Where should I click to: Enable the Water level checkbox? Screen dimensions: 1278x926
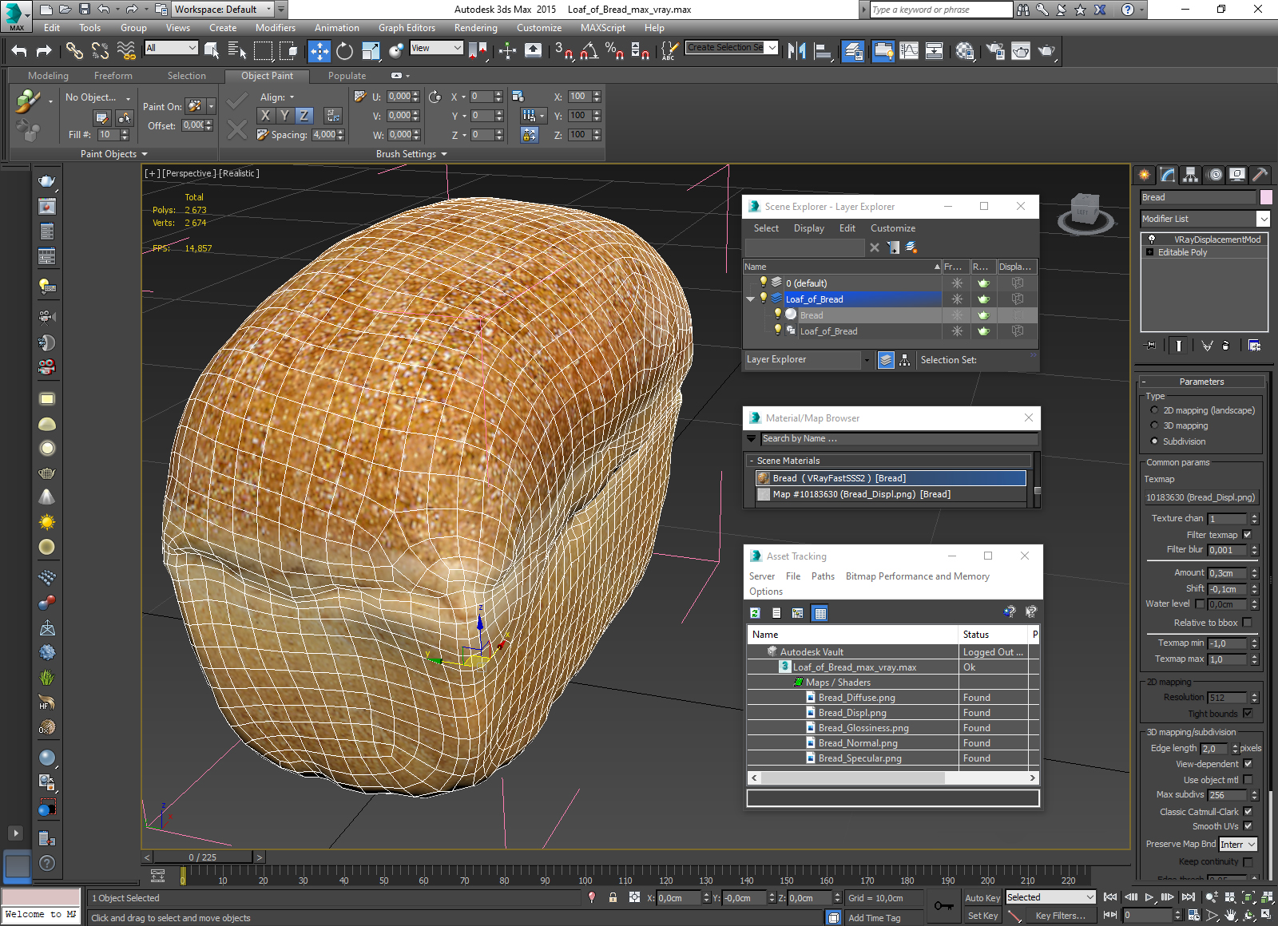tap(1200, 603)
